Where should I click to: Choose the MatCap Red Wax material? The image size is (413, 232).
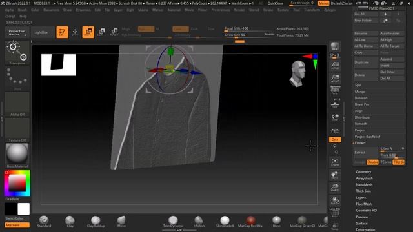pos(250,222)
